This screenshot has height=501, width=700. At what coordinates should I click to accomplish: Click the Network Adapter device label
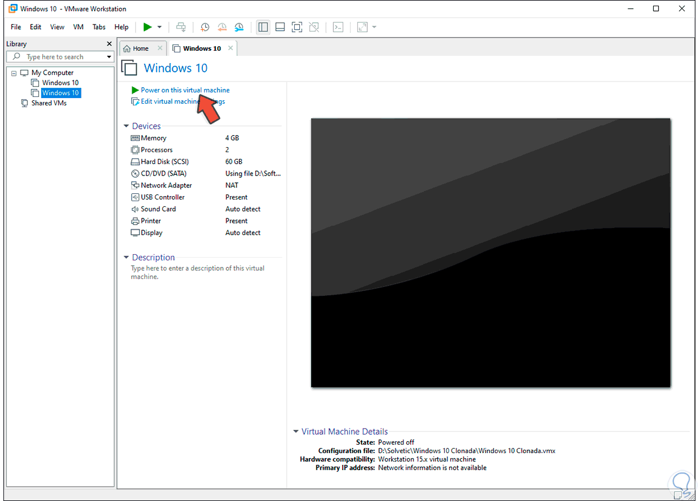(166, 185)
